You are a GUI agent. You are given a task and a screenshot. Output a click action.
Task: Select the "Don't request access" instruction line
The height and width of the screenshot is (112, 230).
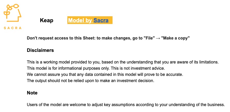pos(108,38)
